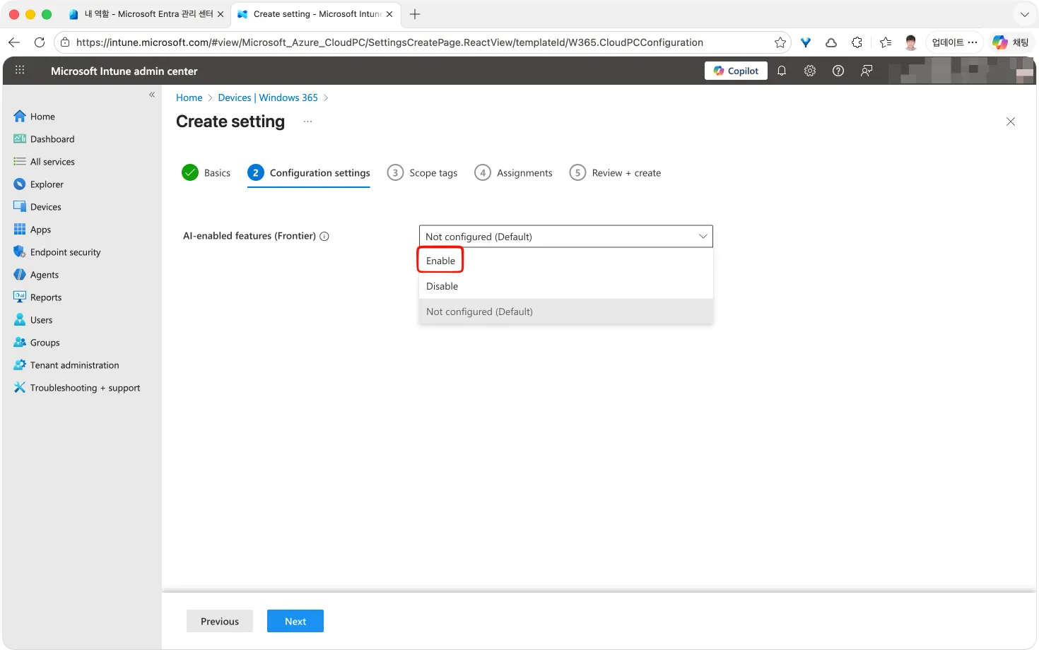Open the Settings gear in header

[810, 71]
